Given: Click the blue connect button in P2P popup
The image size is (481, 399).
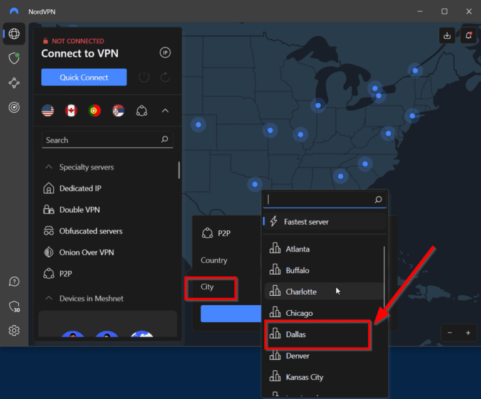Looking at the screenshot, I should (x=230, y=313).
